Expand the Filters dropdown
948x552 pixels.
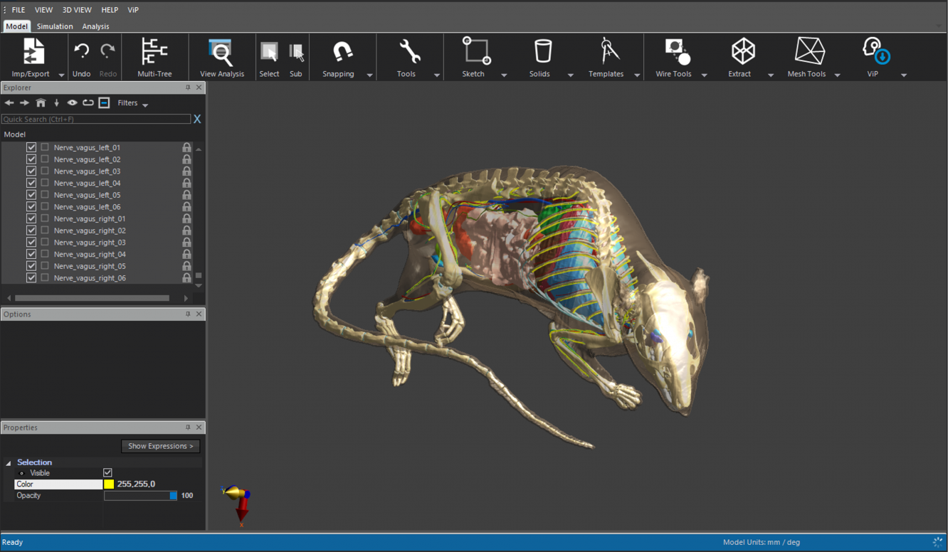(132, 103)
